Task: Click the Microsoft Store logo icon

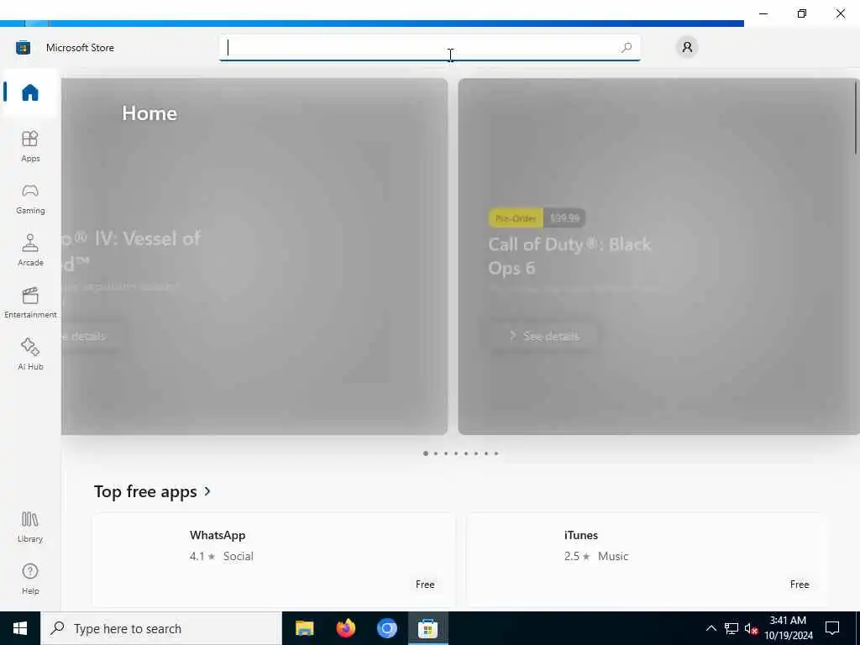Action: (23, 48)
